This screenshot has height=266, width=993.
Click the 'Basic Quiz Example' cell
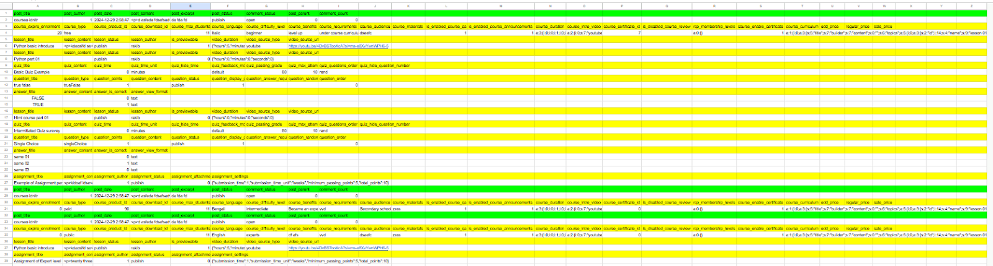tap(37, 72)
